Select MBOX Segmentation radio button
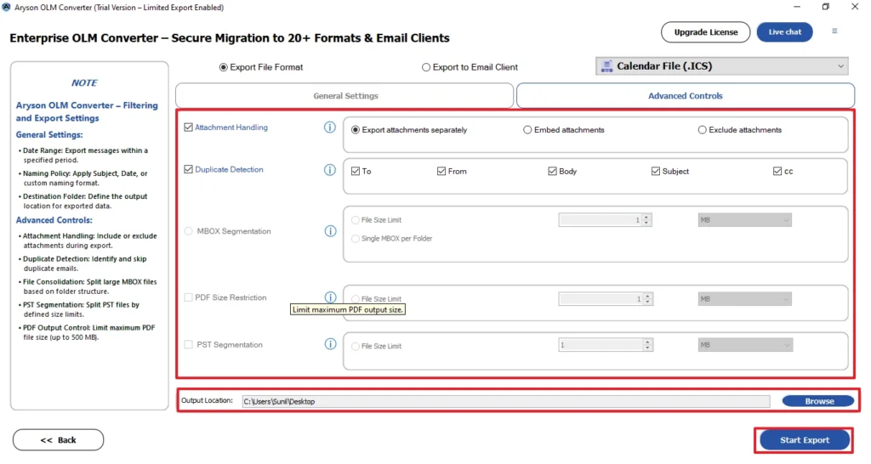The width and height of the screenshot is (871, 464). [188, 231]
